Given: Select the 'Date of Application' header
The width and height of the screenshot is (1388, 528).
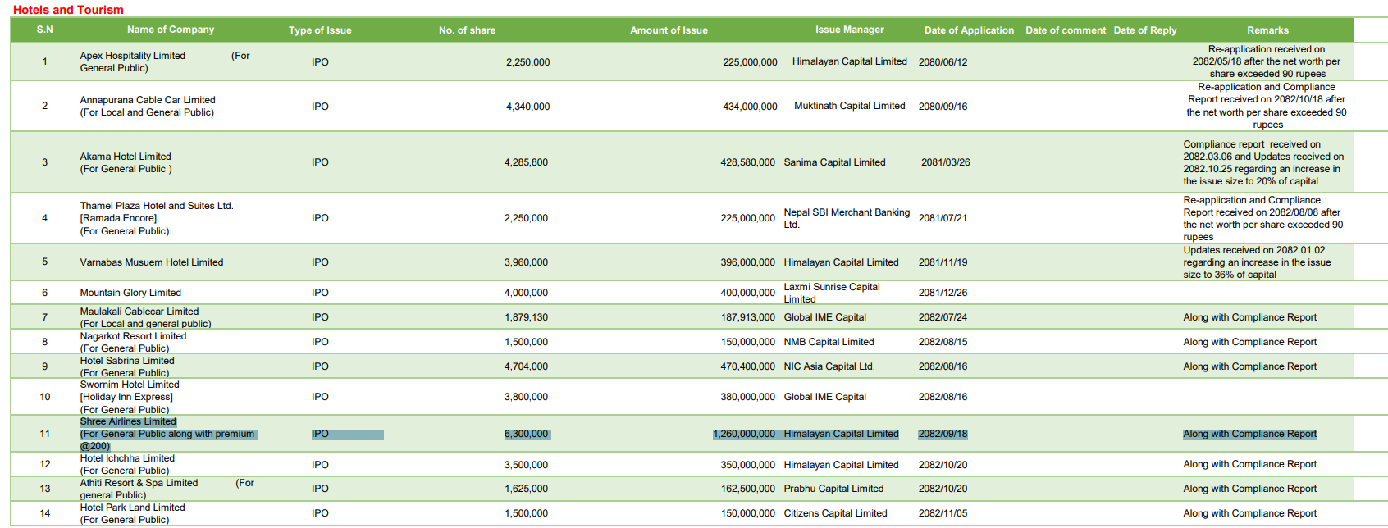Looking at the screenshot, I should pyautogui.click(x=969, y=30).
